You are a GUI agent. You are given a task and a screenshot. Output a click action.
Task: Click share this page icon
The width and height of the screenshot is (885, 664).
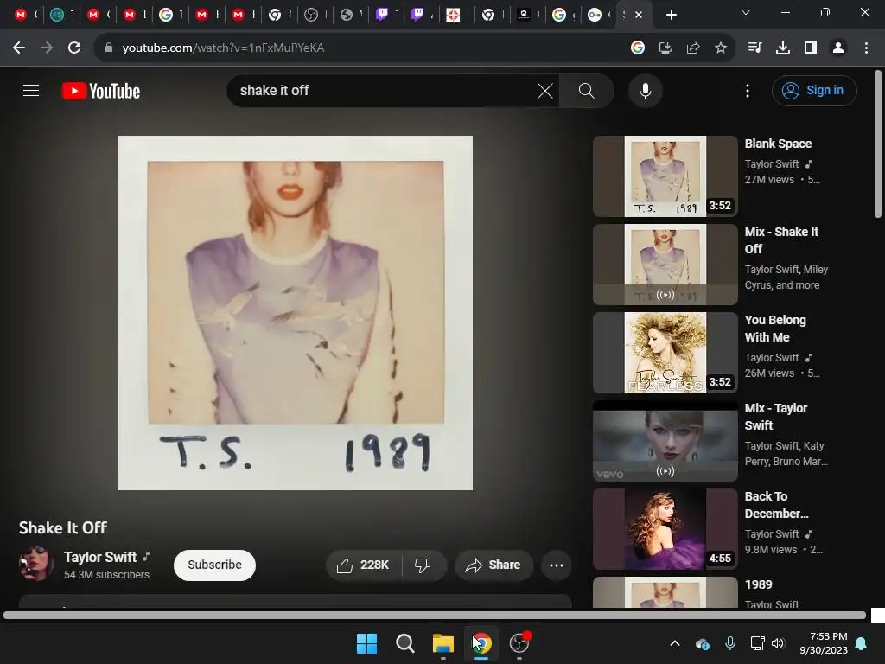(693, 48)
